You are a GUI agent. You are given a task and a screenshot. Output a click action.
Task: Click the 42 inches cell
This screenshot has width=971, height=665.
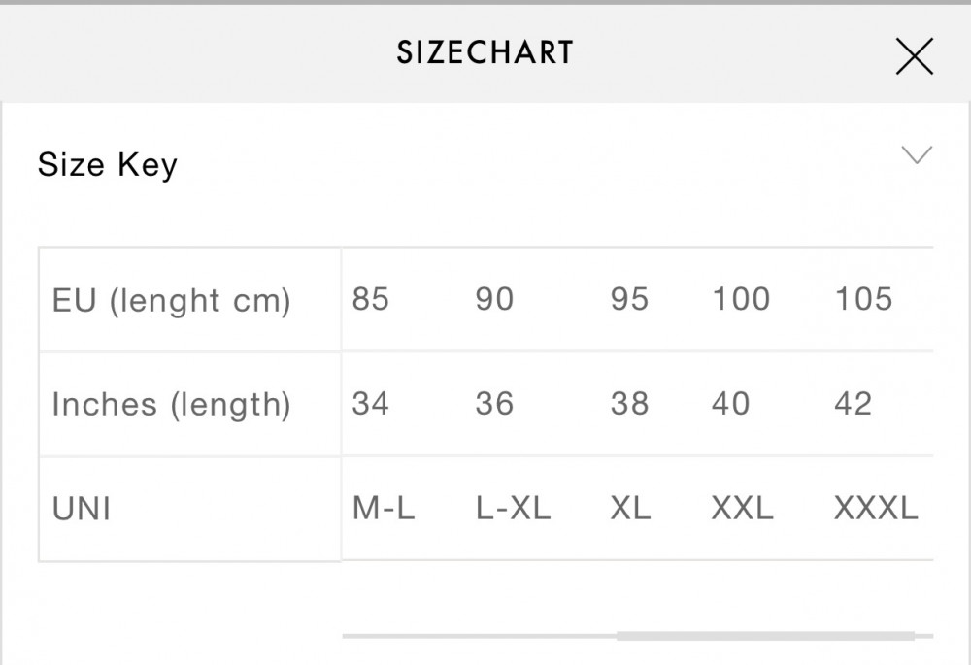pyautogui.click(x=853, y=404)
